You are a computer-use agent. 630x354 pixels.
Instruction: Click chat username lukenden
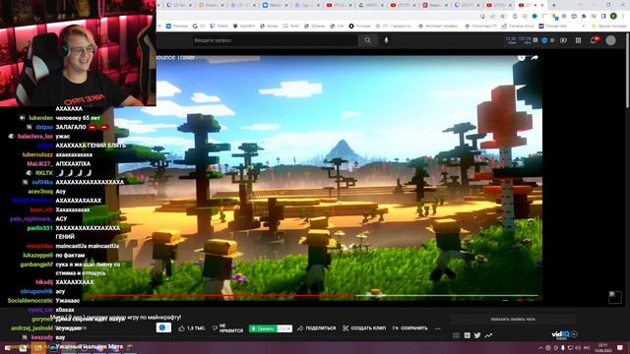(40, 118)
